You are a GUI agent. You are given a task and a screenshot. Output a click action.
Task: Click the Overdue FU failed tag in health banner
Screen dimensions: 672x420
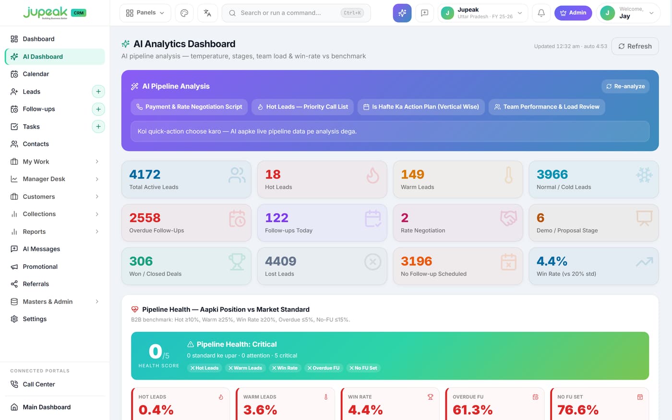point(324,368)
